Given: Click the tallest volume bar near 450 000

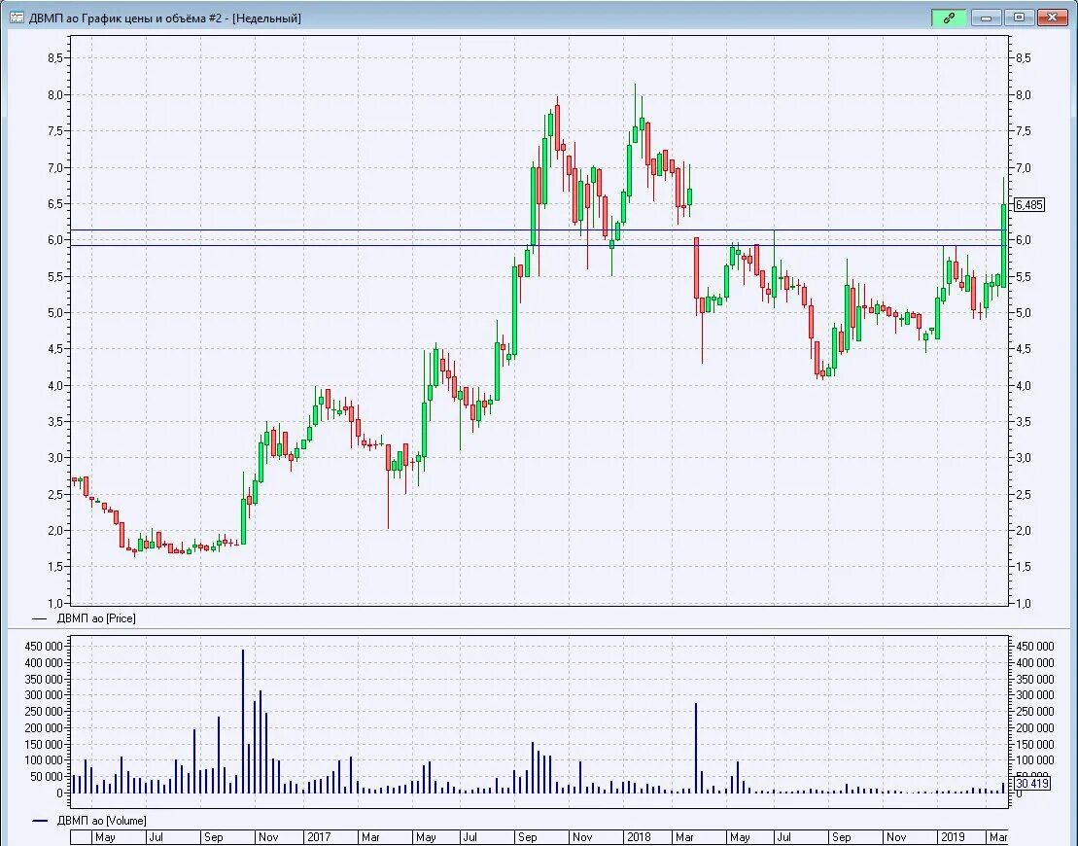Looking at the screenshot, I should coord(243,721).
